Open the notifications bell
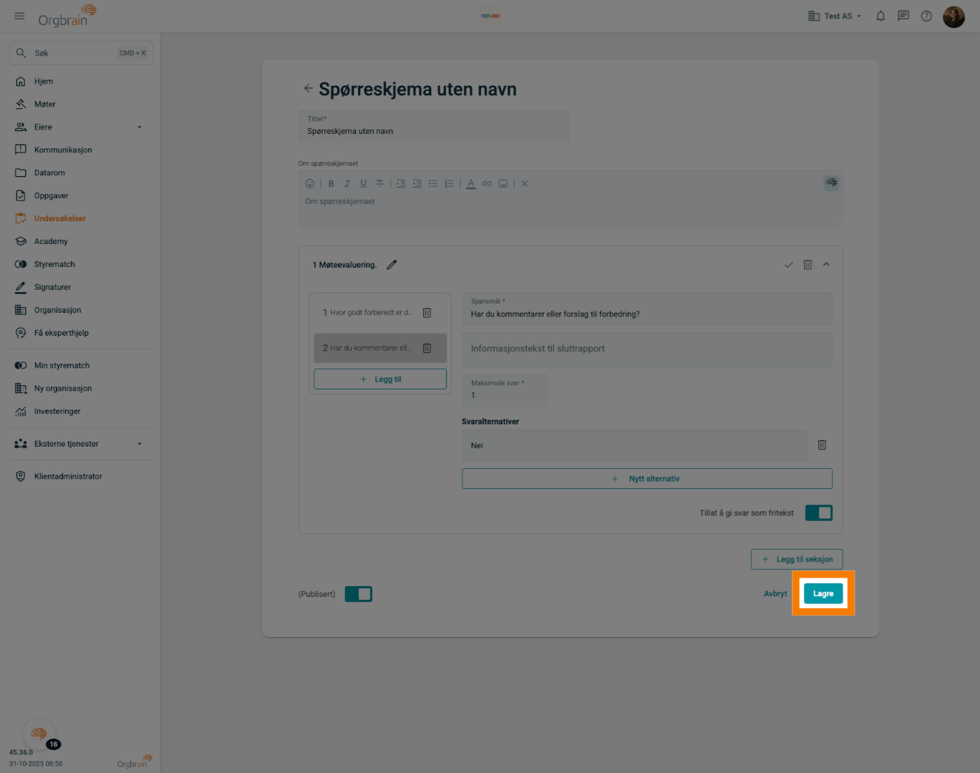 click(x=880, y=16)
